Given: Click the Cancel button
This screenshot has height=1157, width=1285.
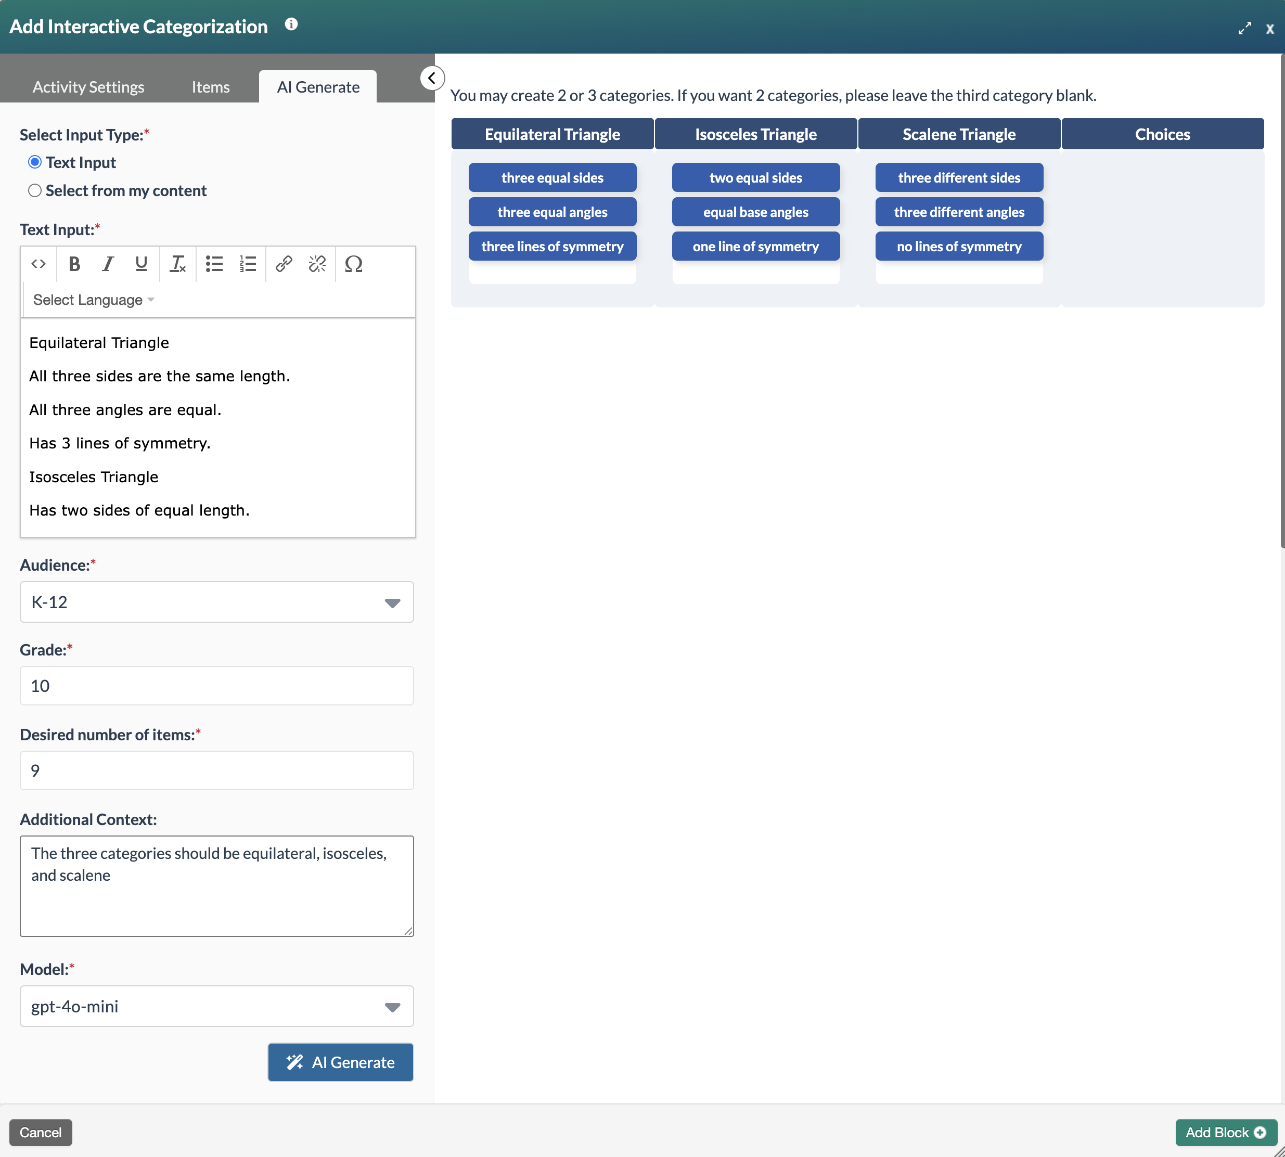Looking at the screenshot, I should [41, 1132].
